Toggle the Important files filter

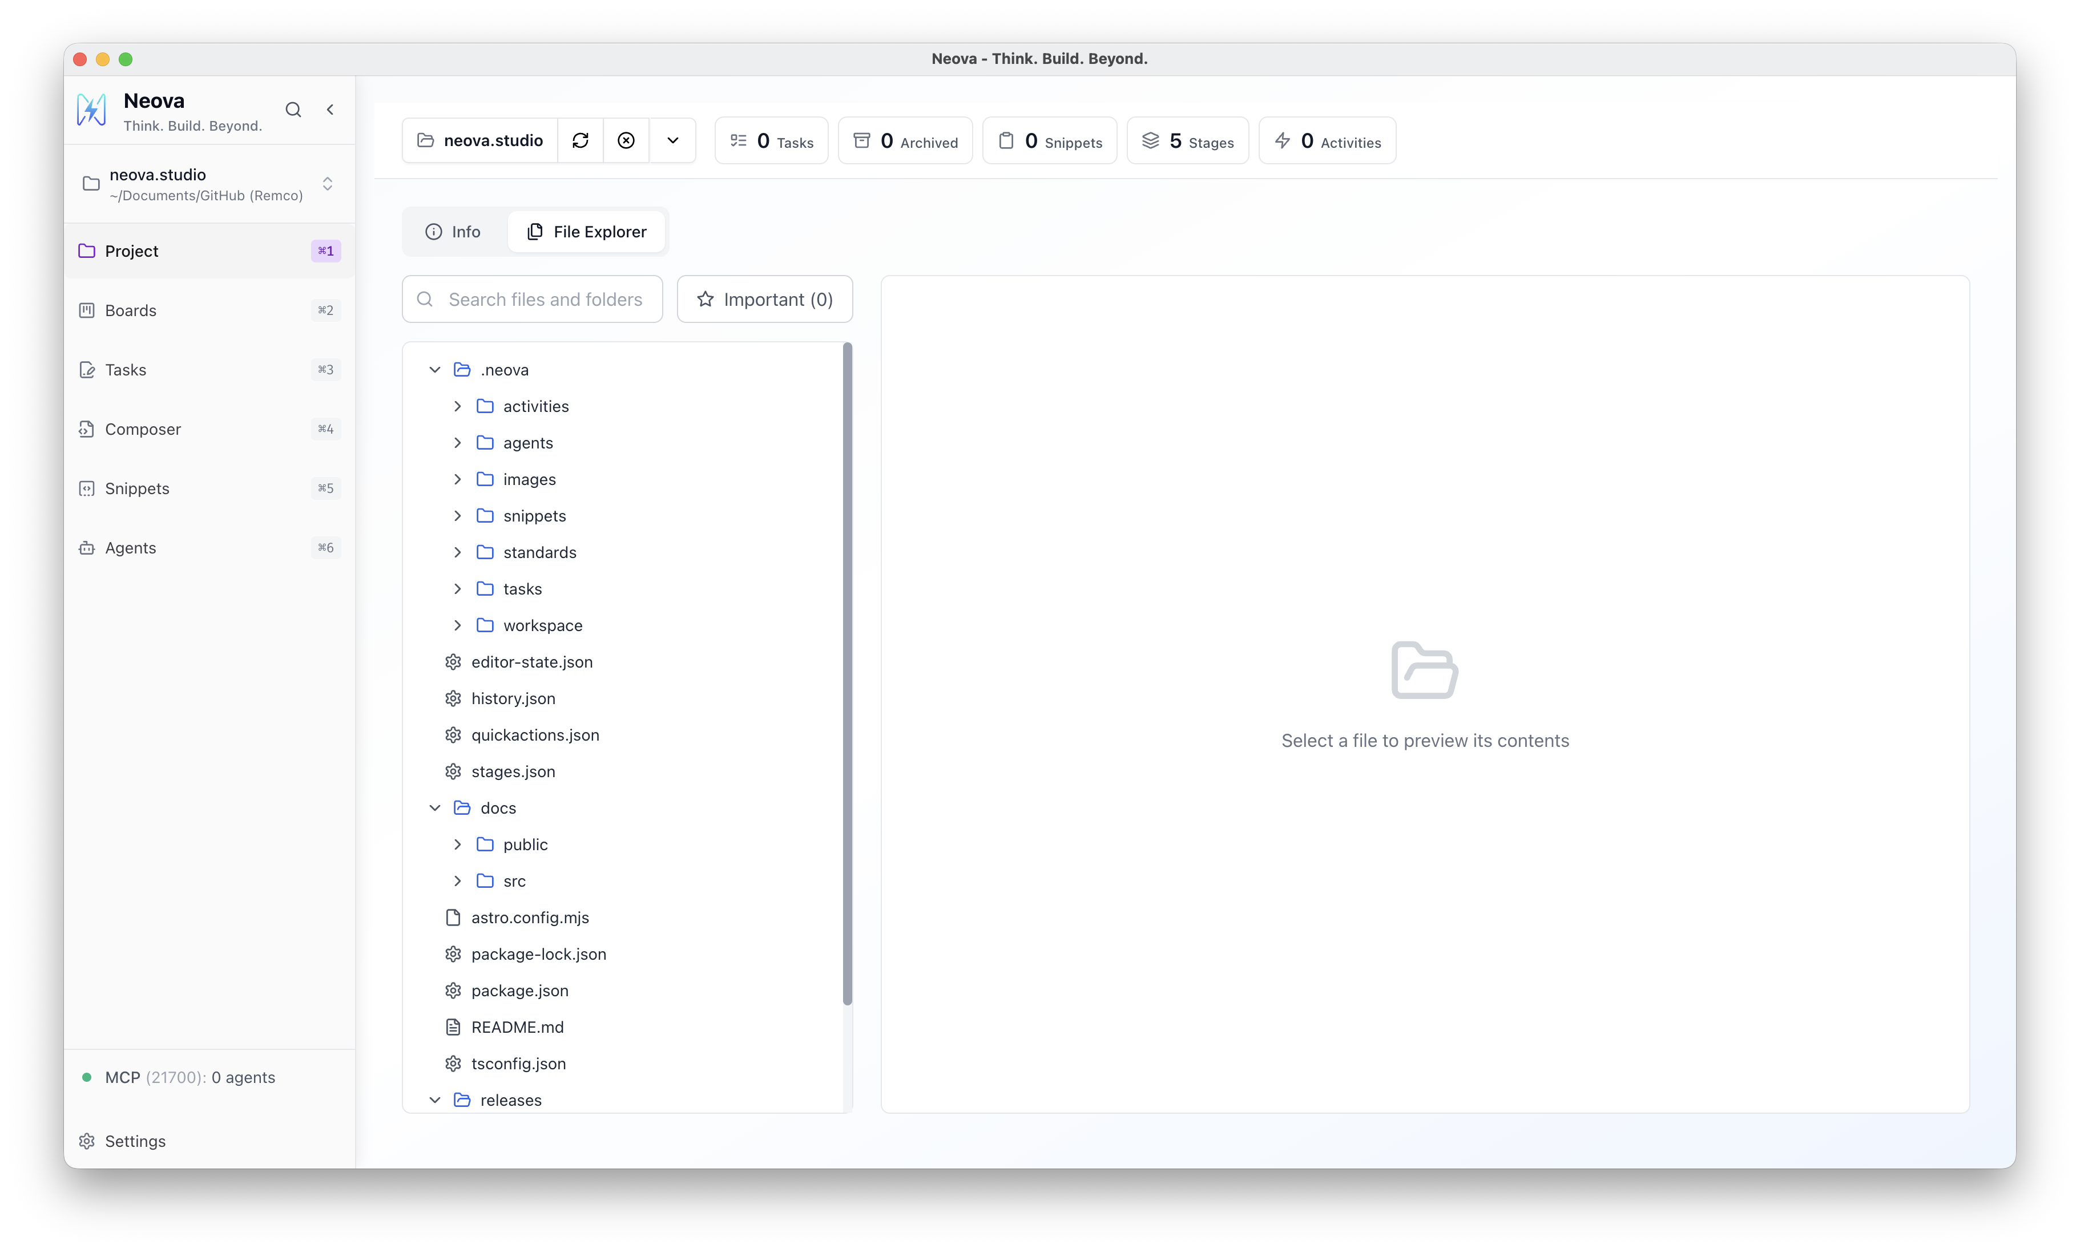pos(764,298)
